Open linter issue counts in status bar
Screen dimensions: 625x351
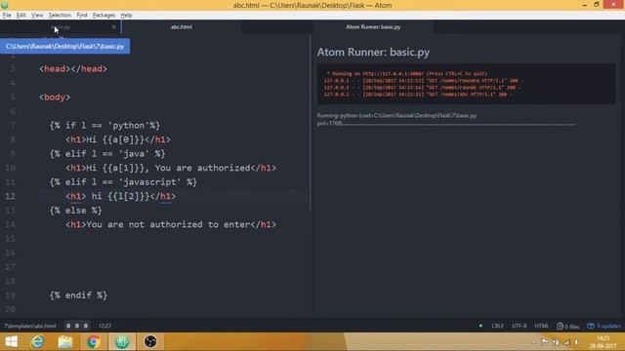tap(76, 326)
